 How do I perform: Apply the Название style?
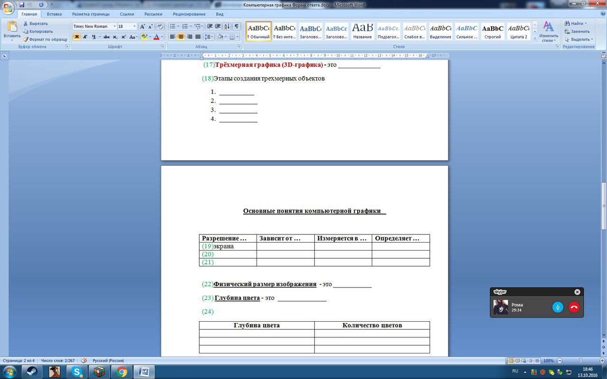(362, 31)
